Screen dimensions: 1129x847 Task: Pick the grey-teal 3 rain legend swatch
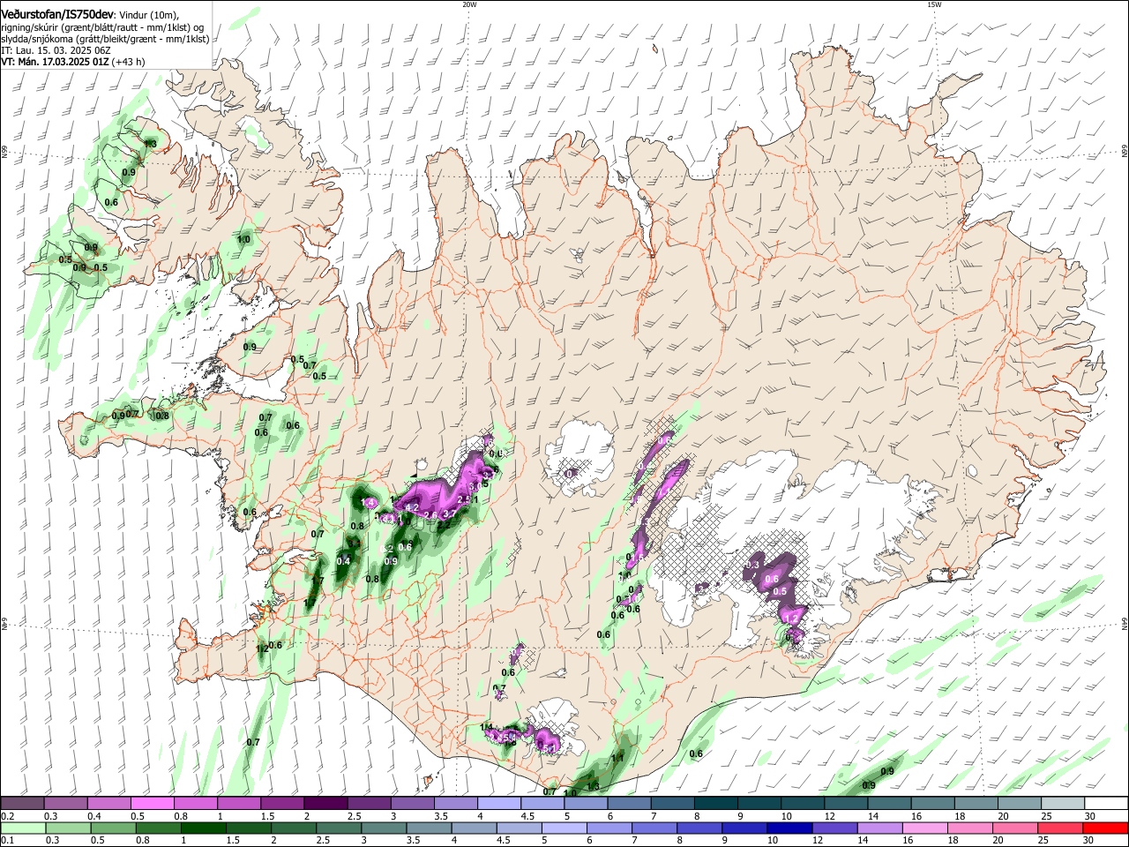tap(385, 828)
